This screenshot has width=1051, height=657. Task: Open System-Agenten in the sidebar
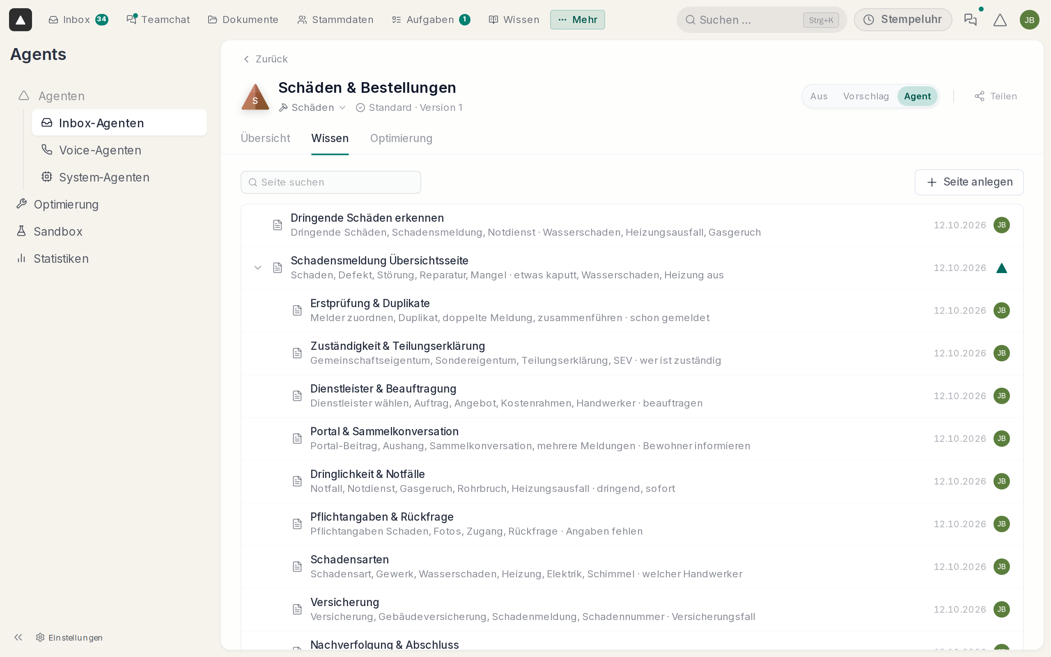[119, 177]
